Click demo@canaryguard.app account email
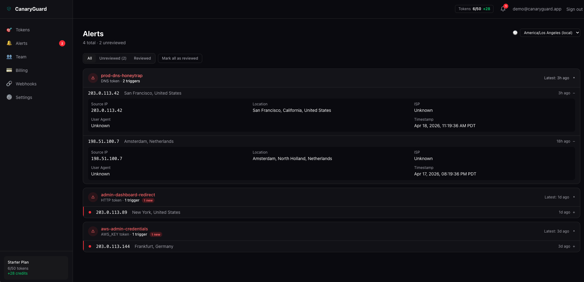 [537, 9]
